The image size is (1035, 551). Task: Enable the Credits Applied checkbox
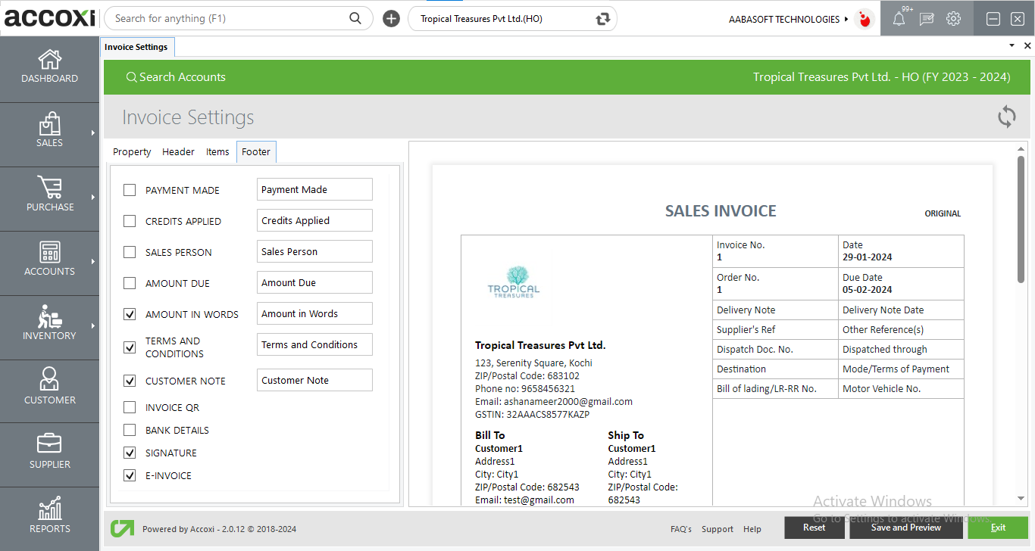(130, 221)
